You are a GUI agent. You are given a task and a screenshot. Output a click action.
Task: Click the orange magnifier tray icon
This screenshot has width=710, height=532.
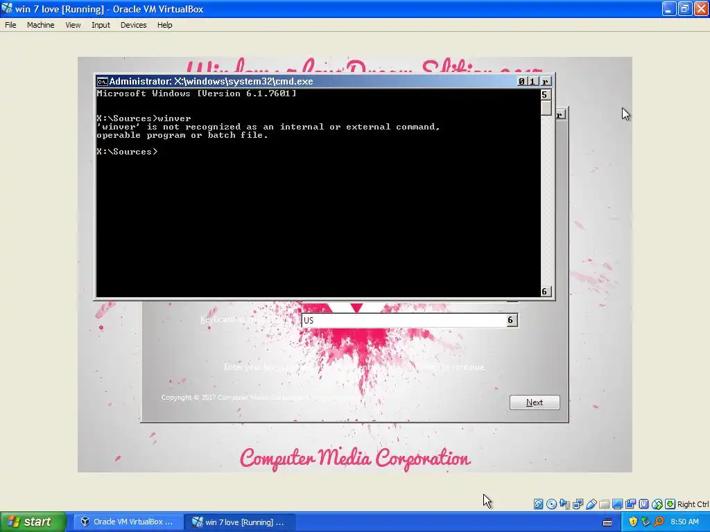click(659, 522)
